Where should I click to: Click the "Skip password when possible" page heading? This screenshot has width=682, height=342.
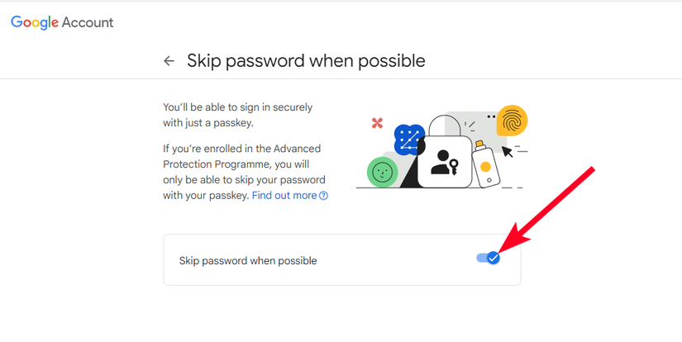[x=306, y=60]
